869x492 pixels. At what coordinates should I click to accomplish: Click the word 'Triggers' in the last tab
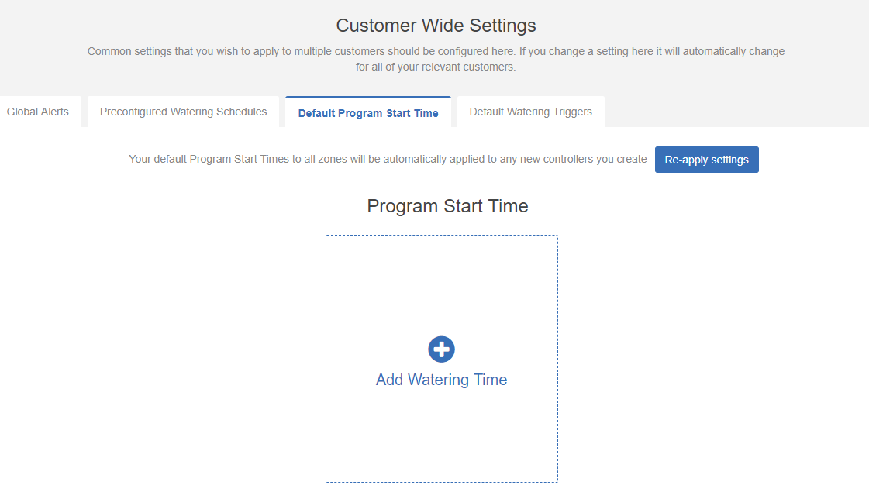coord(572,112)
